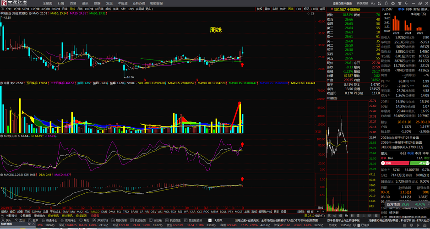Open the 资讯 menu
This screenshot has height=229, width=430.
pyautogui.click(x=85, y=3)
